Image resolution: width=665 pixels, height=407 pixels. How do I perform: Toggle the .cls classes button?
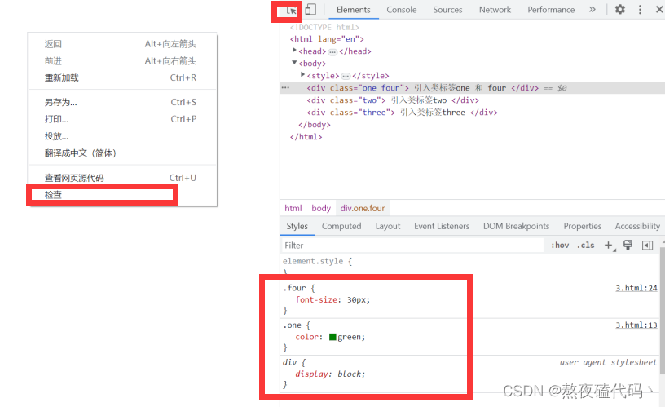(585, 246)
